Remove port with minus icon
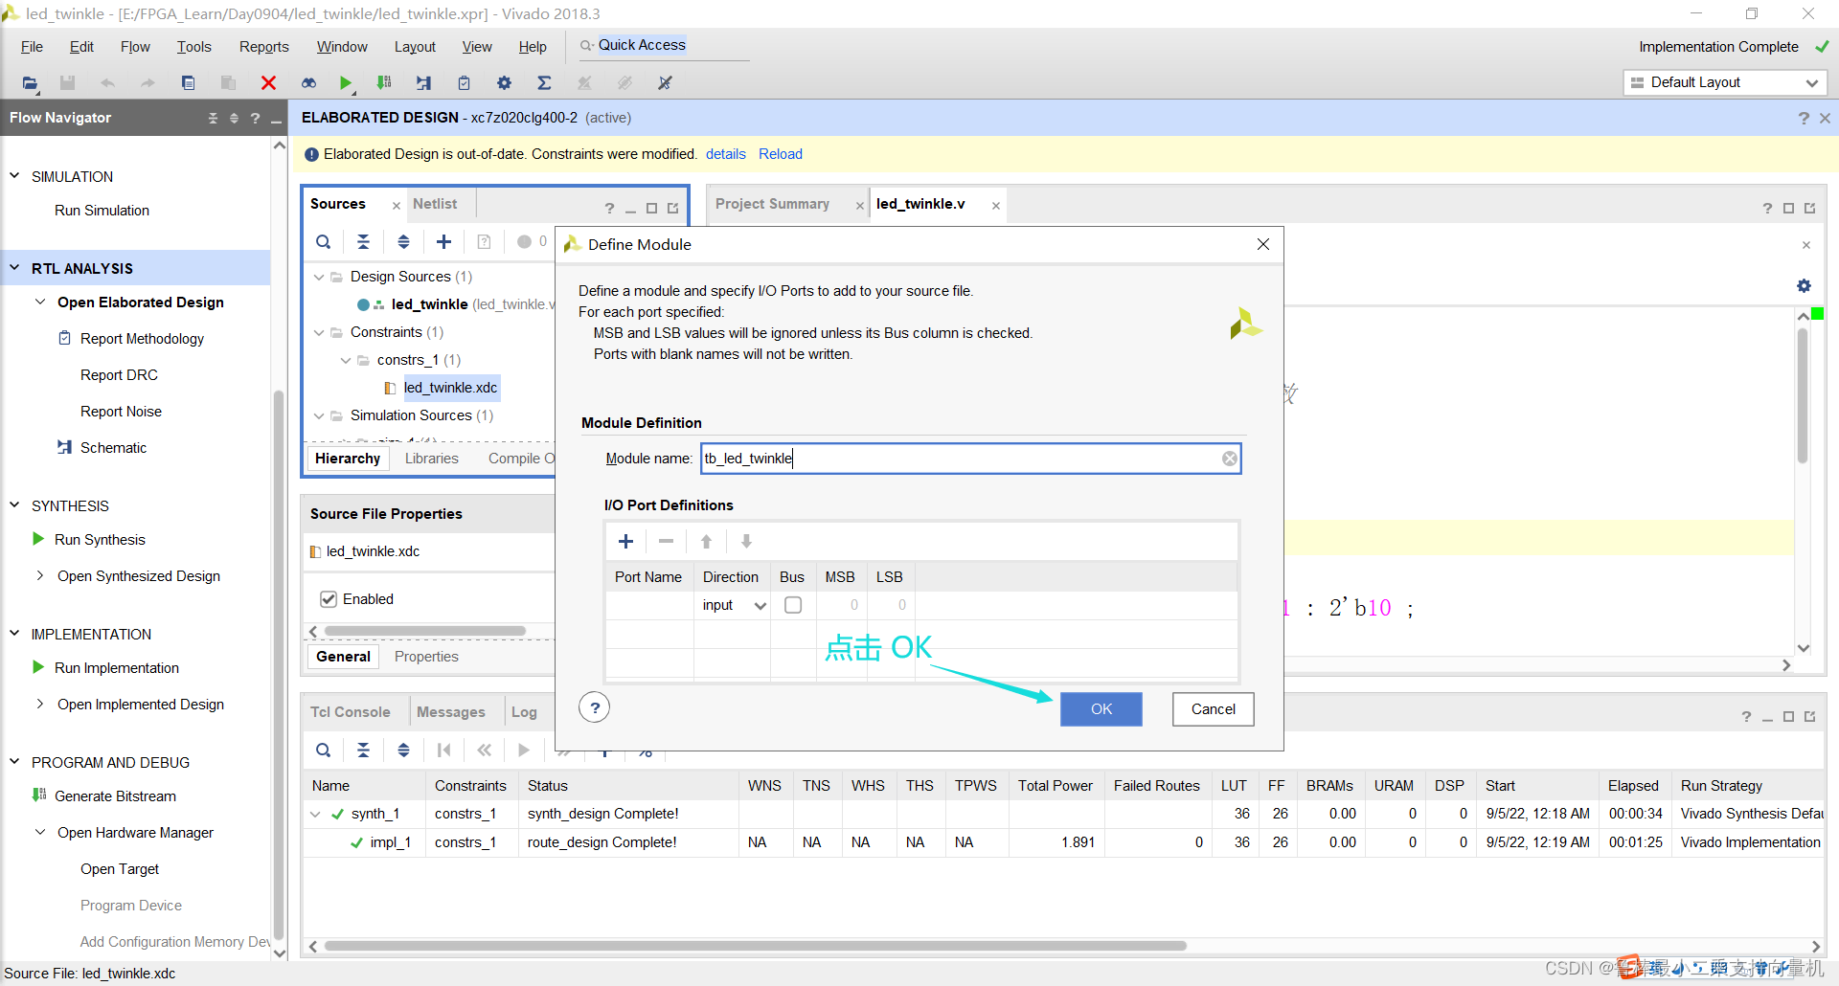The width and height of the screenshot is (1839, 986). (666, 542)
